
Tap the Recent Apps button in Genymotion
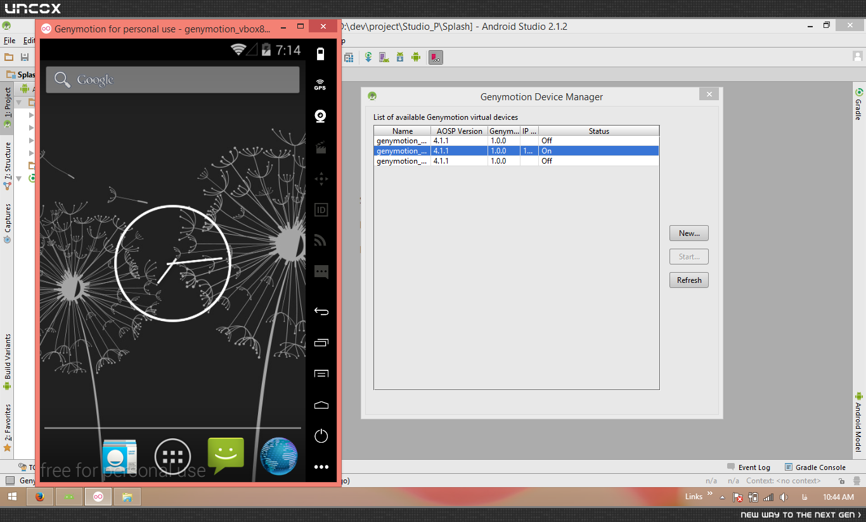[x=321, y=343]
